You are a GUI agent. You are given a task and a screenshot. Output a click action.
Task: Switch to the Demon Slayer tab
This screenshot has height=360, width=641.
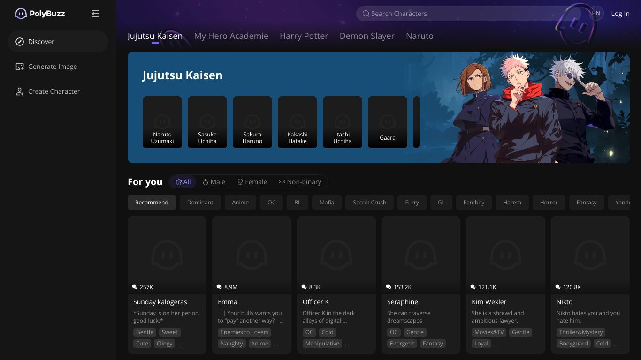pos(367,36)
